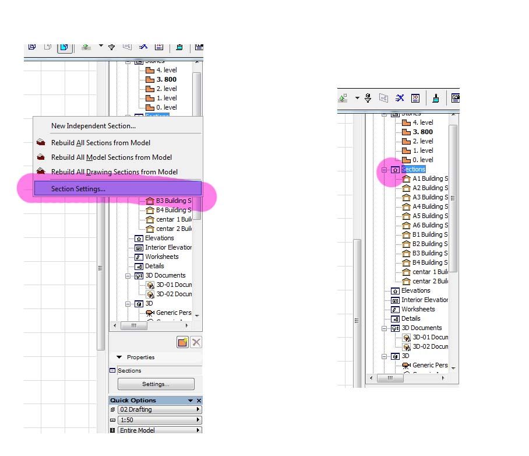This screenshot has height=456, width=529.
Task: Click the funnel filter icon in left toolbar
Action: click(111, 47)
